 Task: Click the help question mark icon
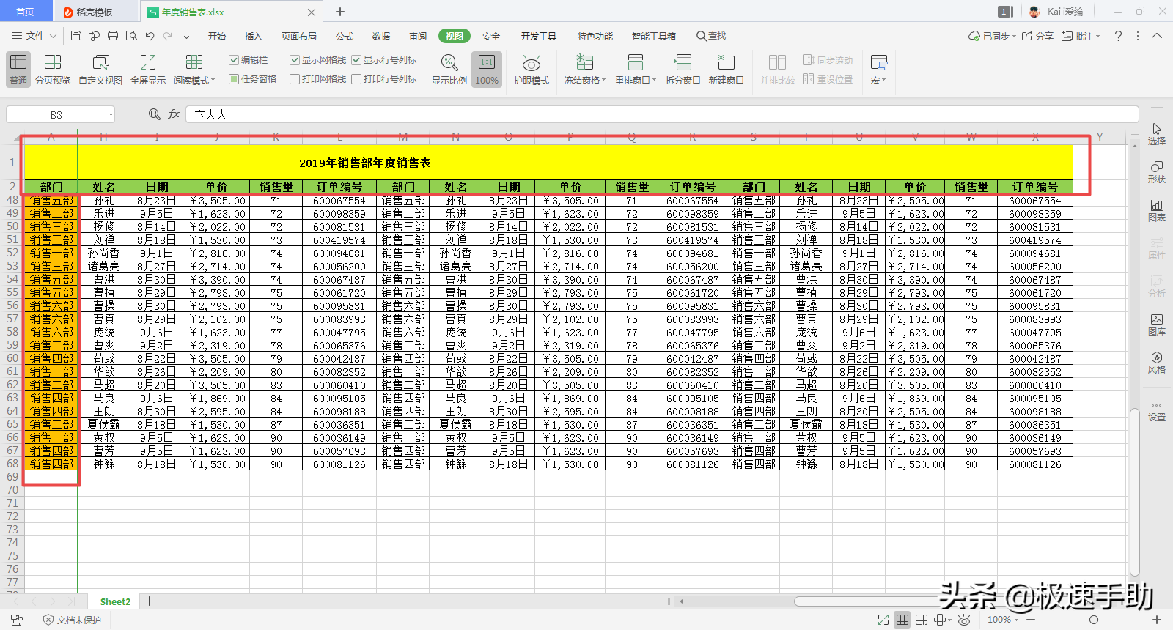1118,36
